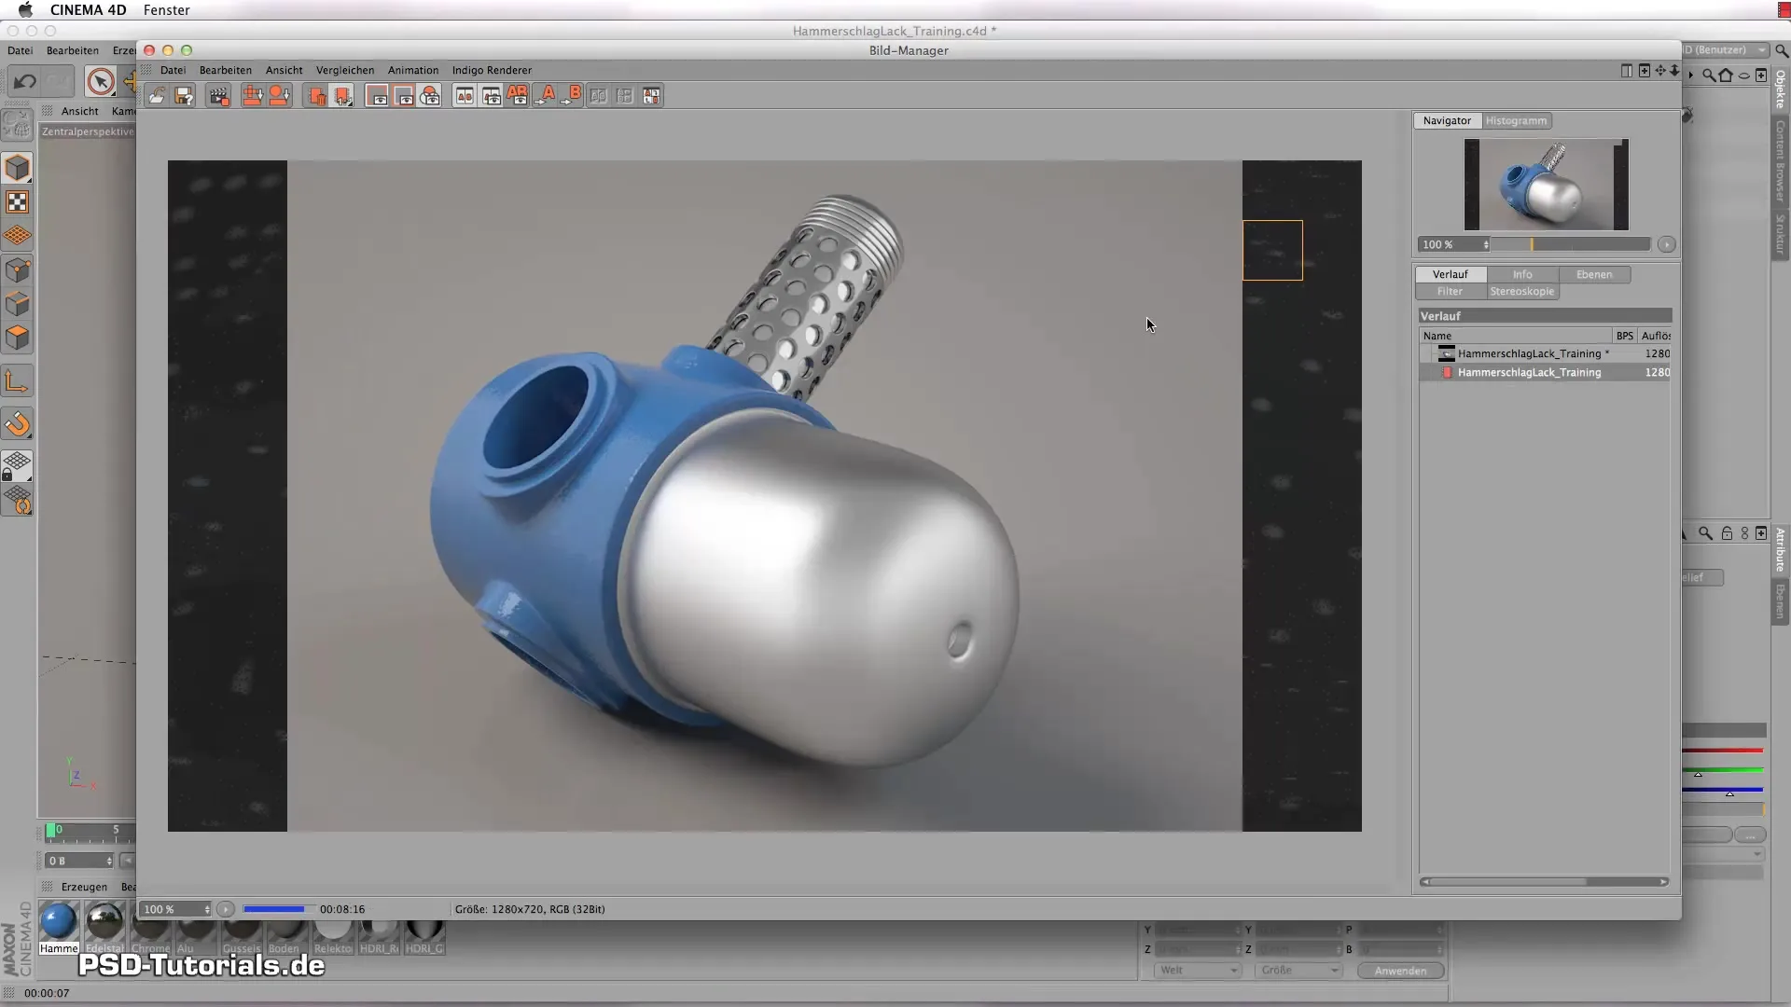Click the Navigator preview thumbnail
The width and height of the screenshot is (1791, 1007).
click(1547, 185)
